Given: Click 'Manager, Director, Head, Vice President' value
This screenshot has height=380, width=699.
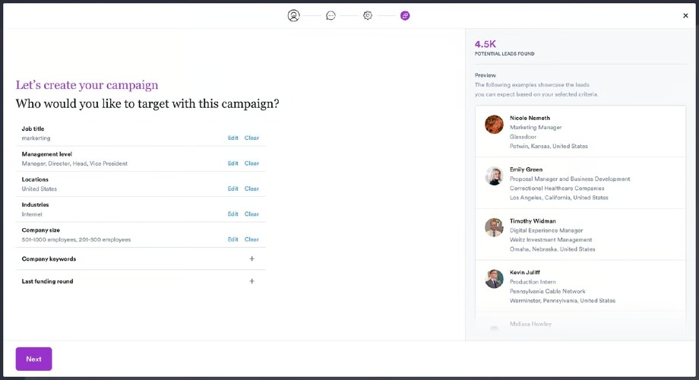Looking at the screenshot, I should pyautogui.click(x=74, y=163).
